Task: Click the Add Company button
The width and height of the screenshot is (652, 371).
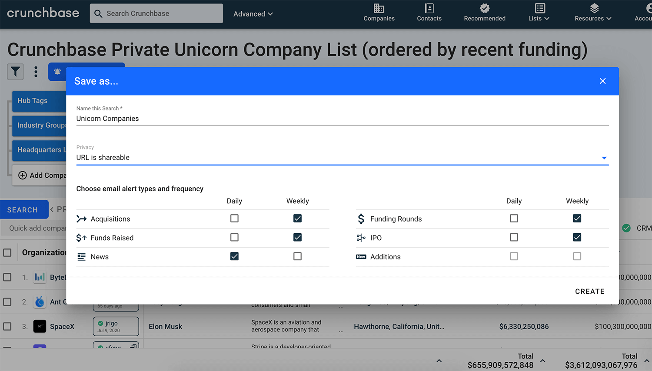Action: pyautogui.click(x=39, y=176)
